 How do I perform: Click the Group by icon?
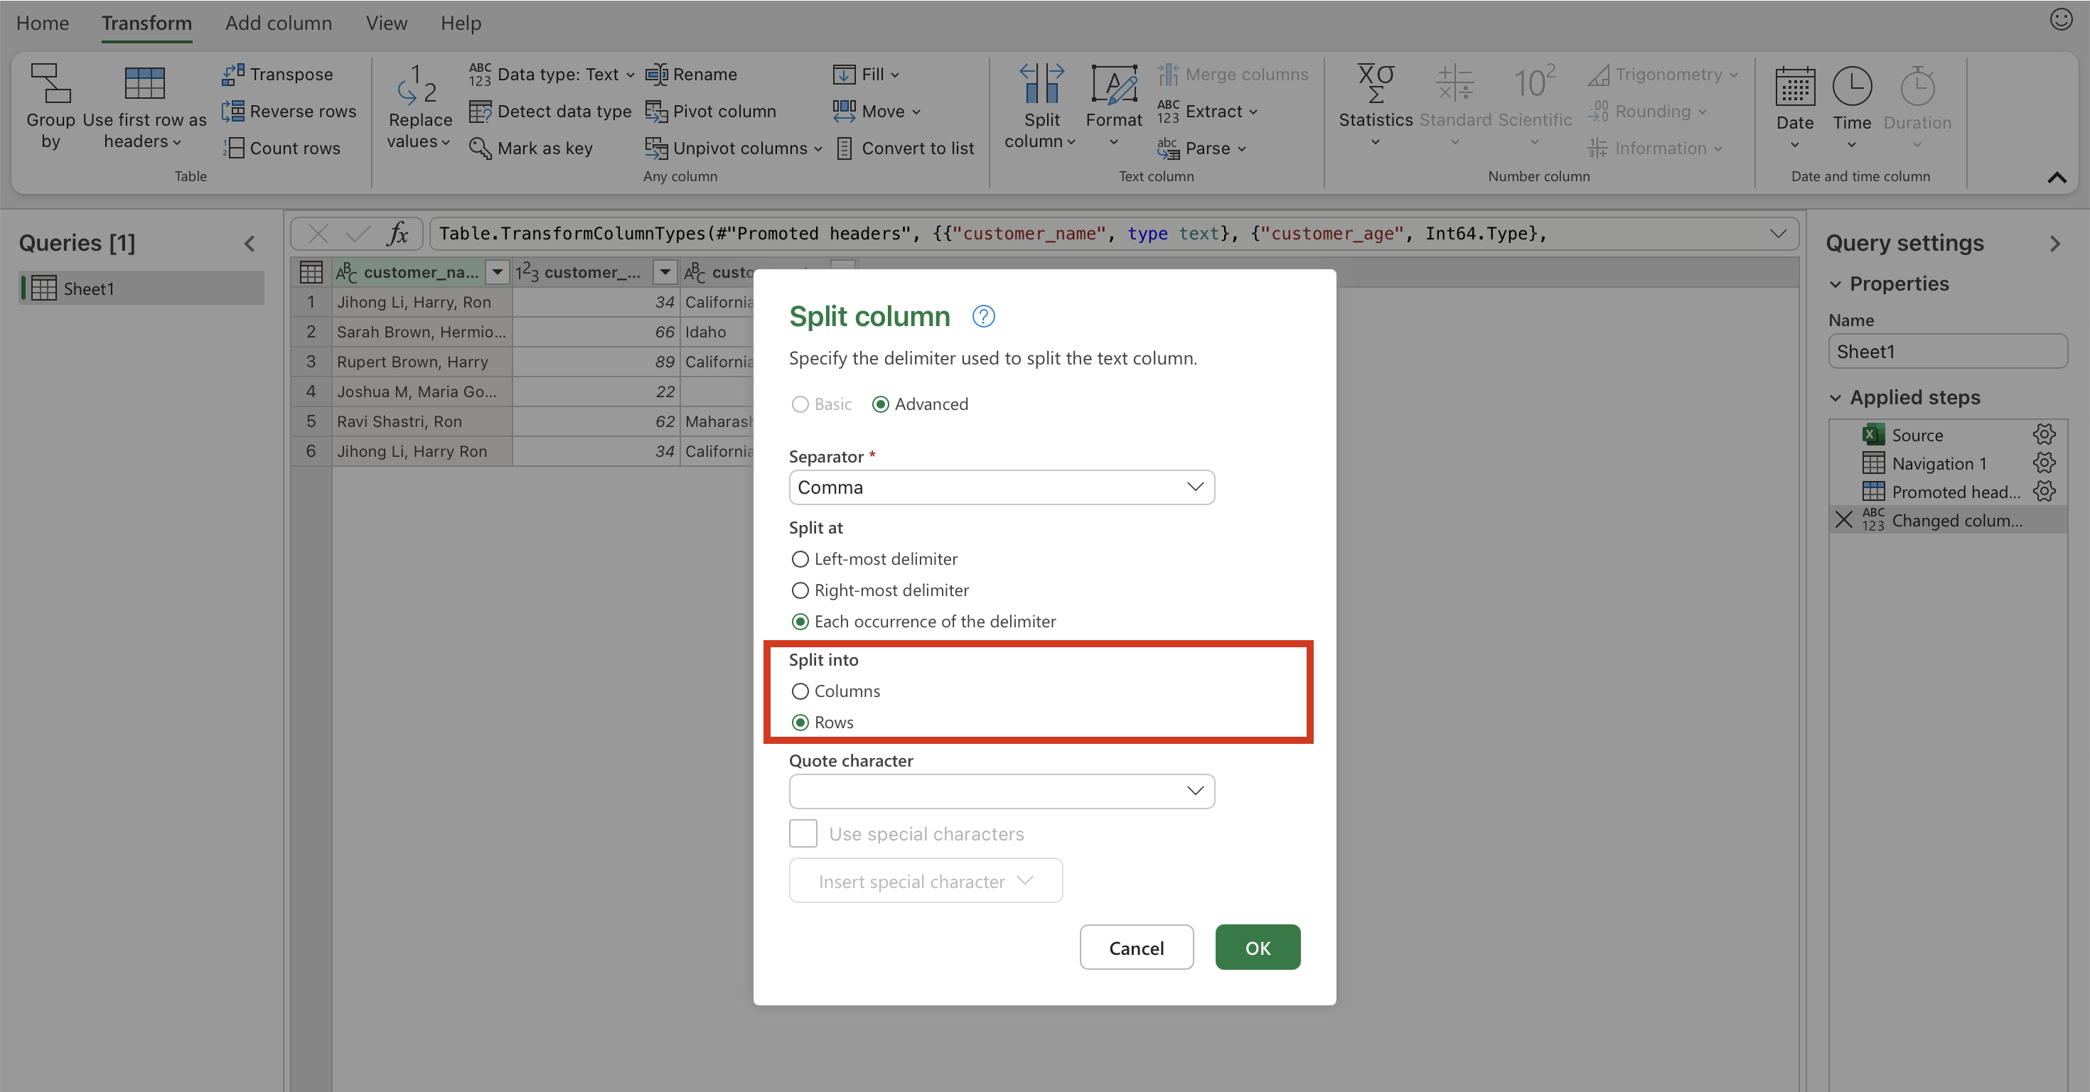pos(50,85)
